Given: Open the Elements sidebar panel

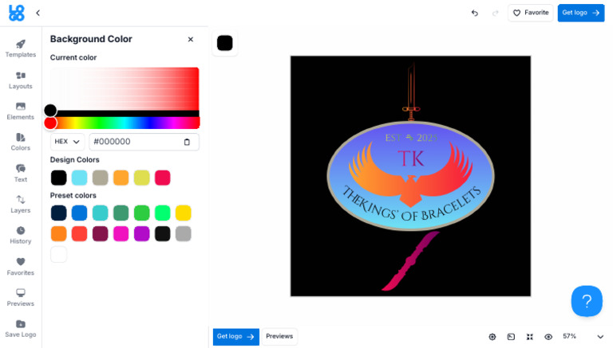Looking at the screenshot, I should click(x=20, y=111).
